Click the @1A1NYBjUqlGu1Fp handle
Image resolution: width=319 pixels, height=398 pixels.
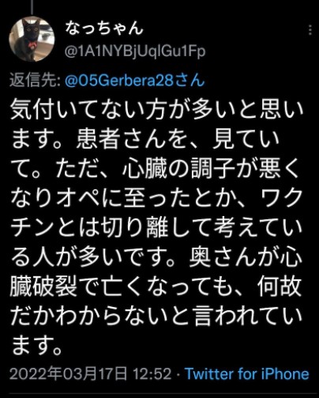click(x=135, y=51)
